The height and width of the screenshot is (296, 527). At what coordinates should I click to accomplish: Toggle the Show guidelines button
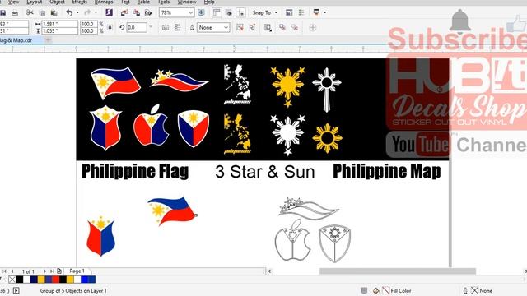coord(240,13)
